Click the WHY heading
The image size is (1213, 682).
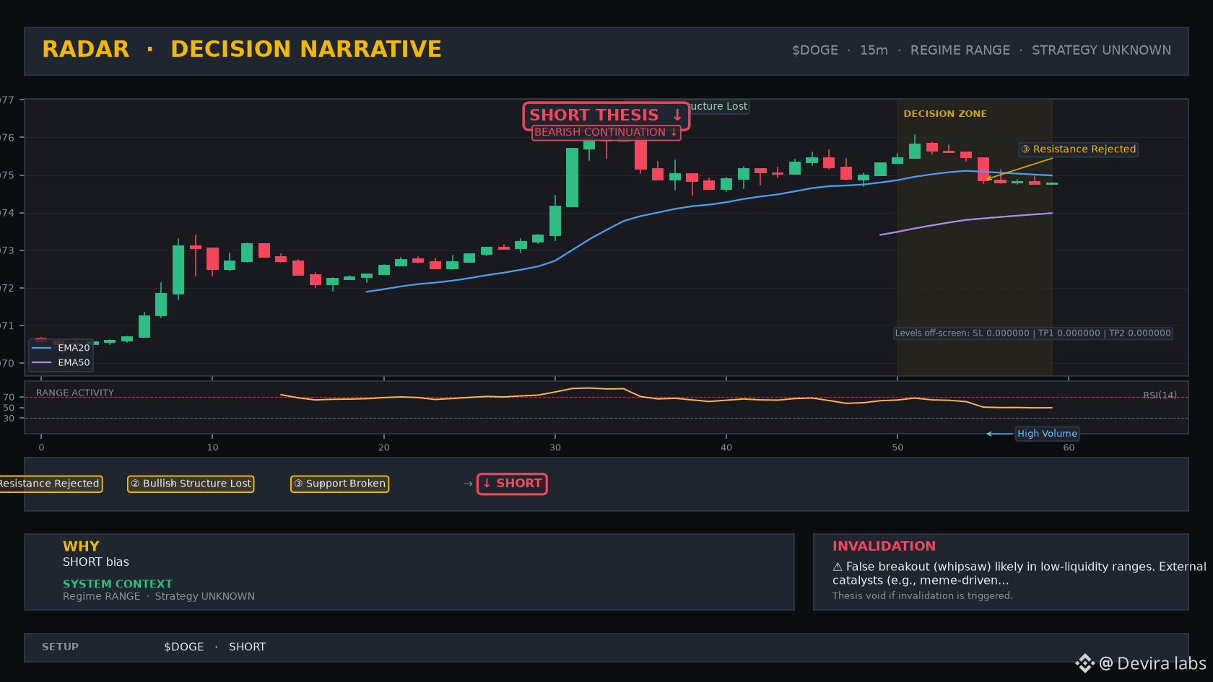click(x=81, y=546)
